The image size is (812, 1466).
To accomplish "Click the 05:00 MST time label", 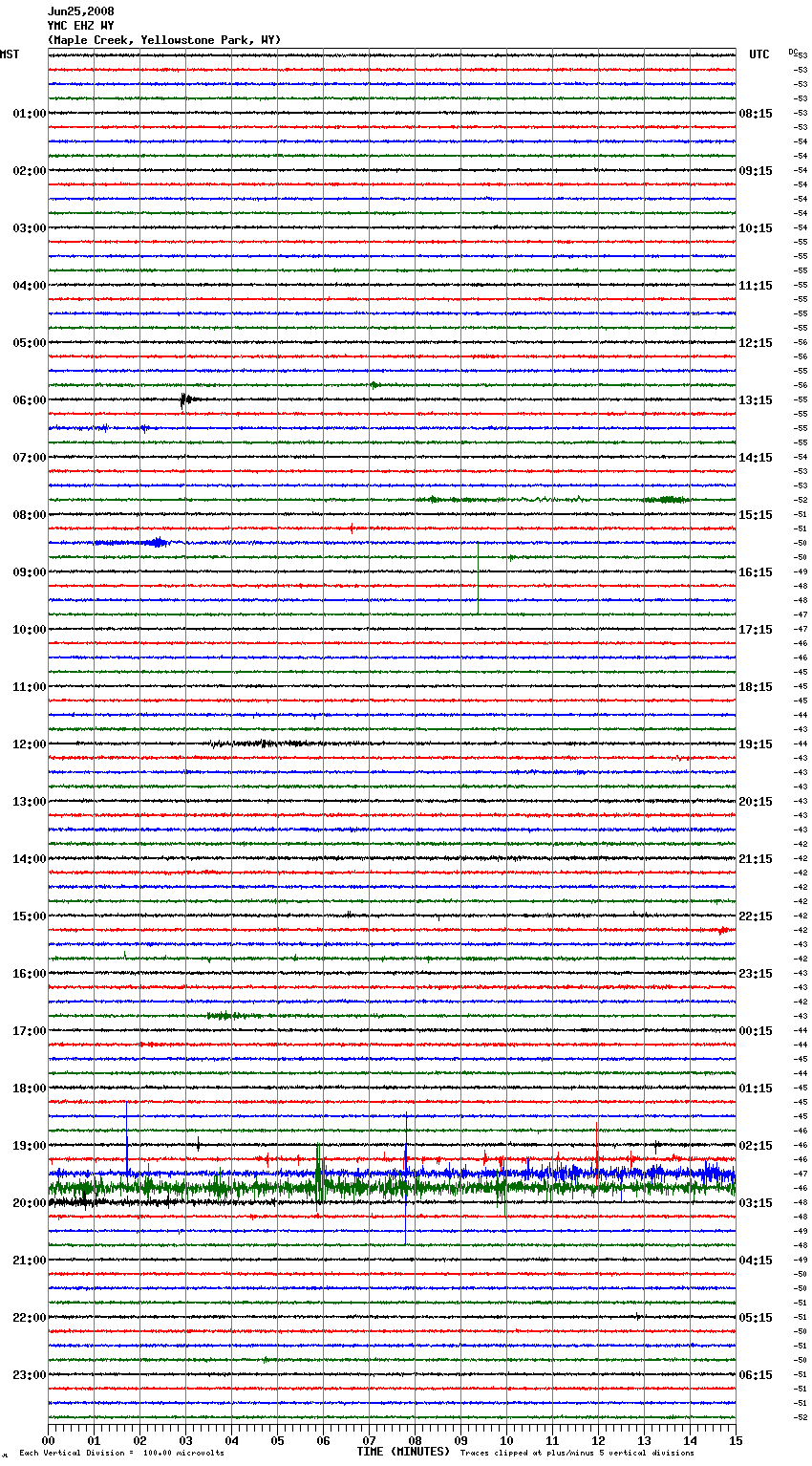I will tap(30, 343).
